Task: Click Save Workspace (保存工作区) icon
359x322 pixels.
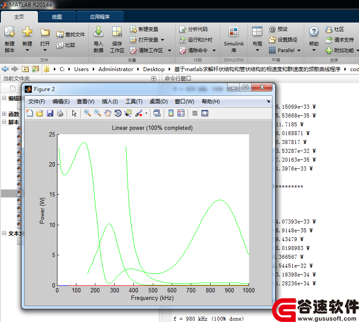Action: click(117, 32)
